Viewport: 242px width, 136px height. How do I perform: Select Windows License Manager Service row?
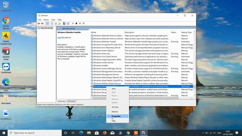click(142, 68)
